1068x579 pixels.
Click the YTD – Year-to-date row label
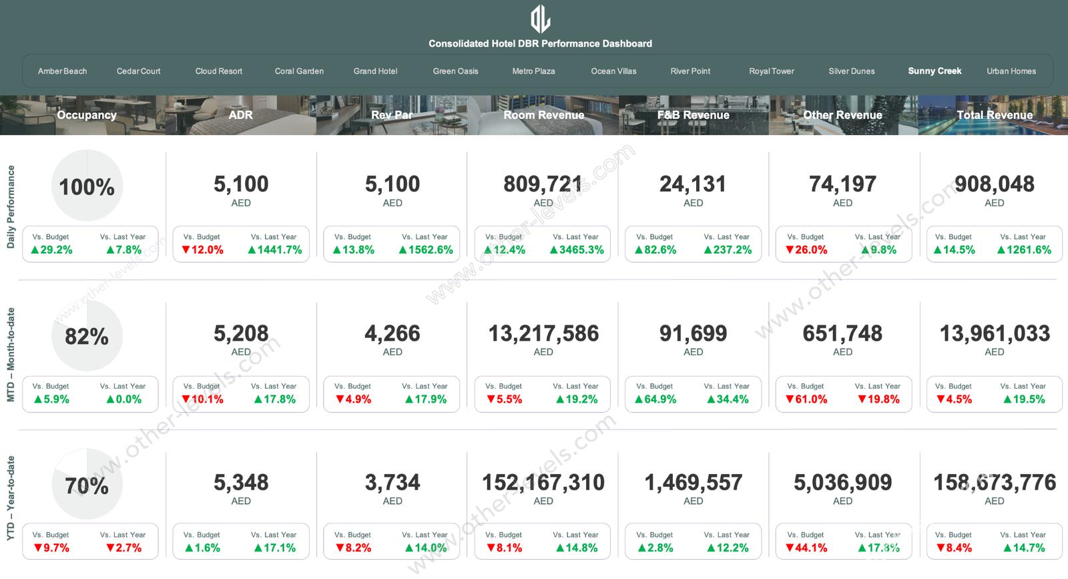click(x=11, y=498)
